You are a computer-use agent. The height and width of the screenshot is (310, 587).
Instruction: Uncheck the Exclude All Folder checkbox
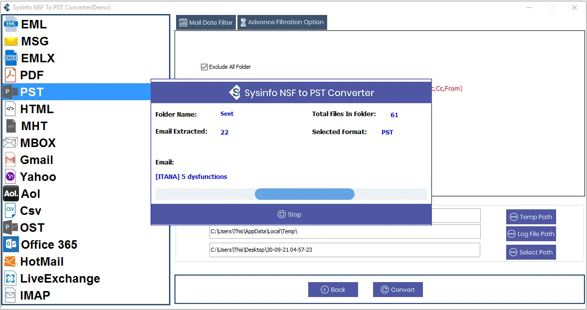pos(204,67)
